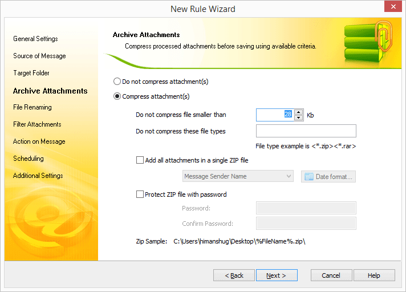Toggle Protect ZIP file with password
Screen dimensions: 406x292
pos(140,194)
